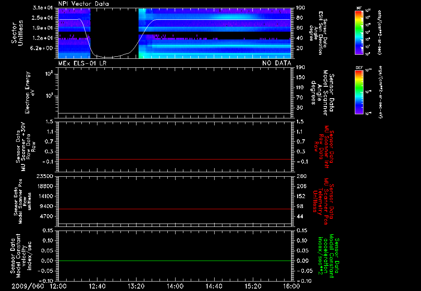Click the green Model Constant velocity line
Image resolution: width=421 pixels, height=291 pixels.
click(x=175, y=261)
